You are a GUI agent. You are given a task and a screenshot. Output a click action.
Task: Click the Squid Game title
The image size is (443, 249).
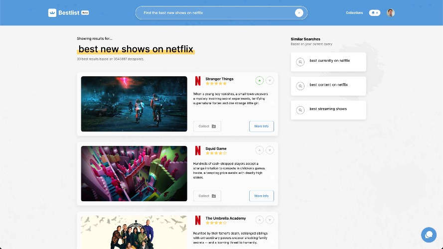[x=216, y=148]
